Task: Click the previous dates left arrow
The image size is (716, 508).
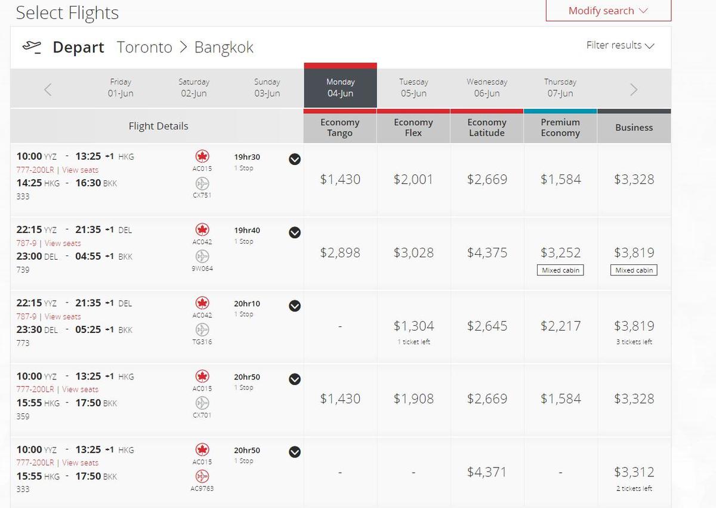Action: (48, 89)
